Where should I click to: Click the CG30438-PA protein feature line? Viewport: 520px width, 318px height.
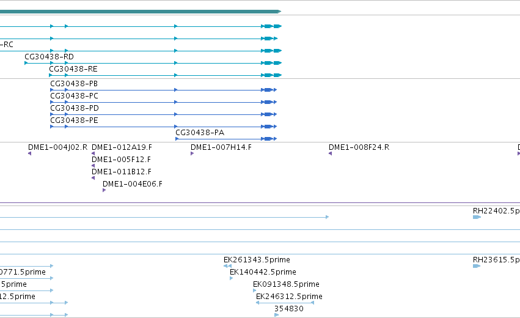pyautogui.click(x=226, y=139)
